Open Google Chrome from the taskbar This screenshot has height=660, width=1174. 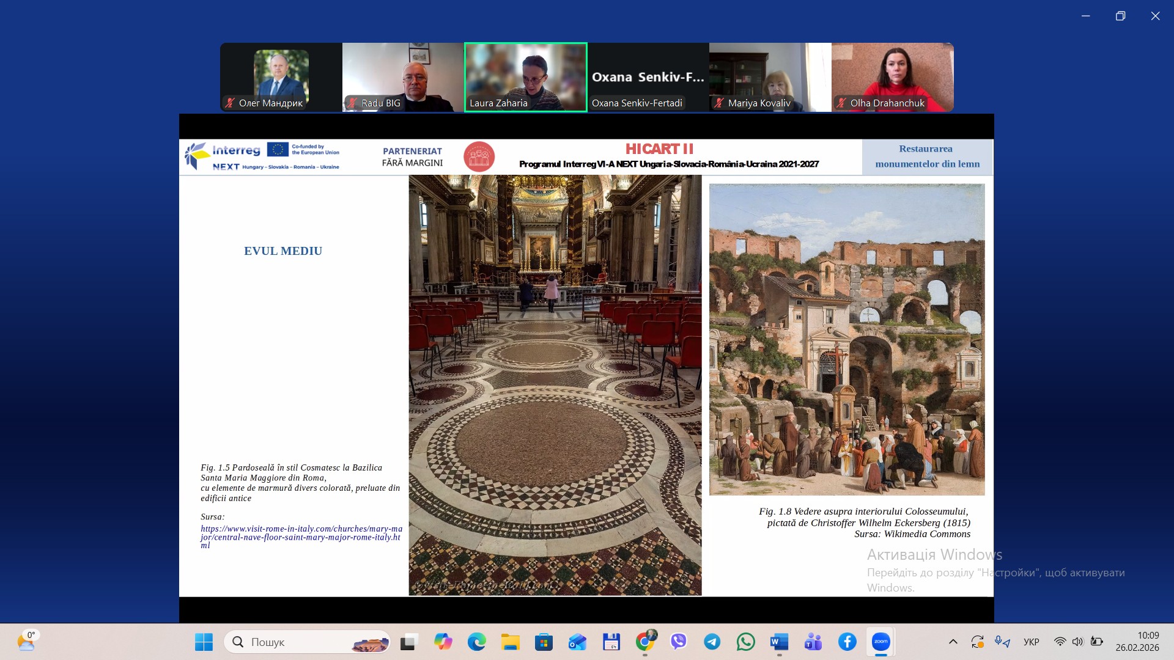[x=644, y=642]
